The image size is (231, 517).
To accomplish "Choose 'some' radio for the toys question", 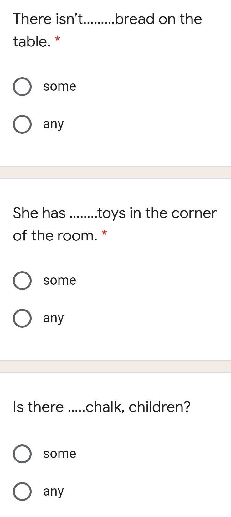I will point(22,281).
